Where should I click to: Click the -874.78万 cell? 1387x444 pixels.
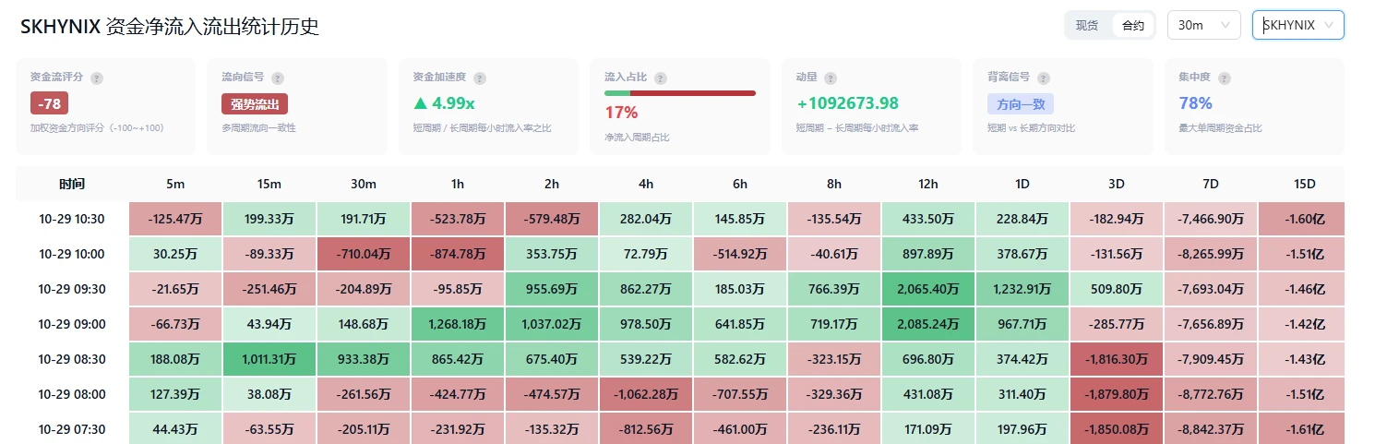point(458,254)
